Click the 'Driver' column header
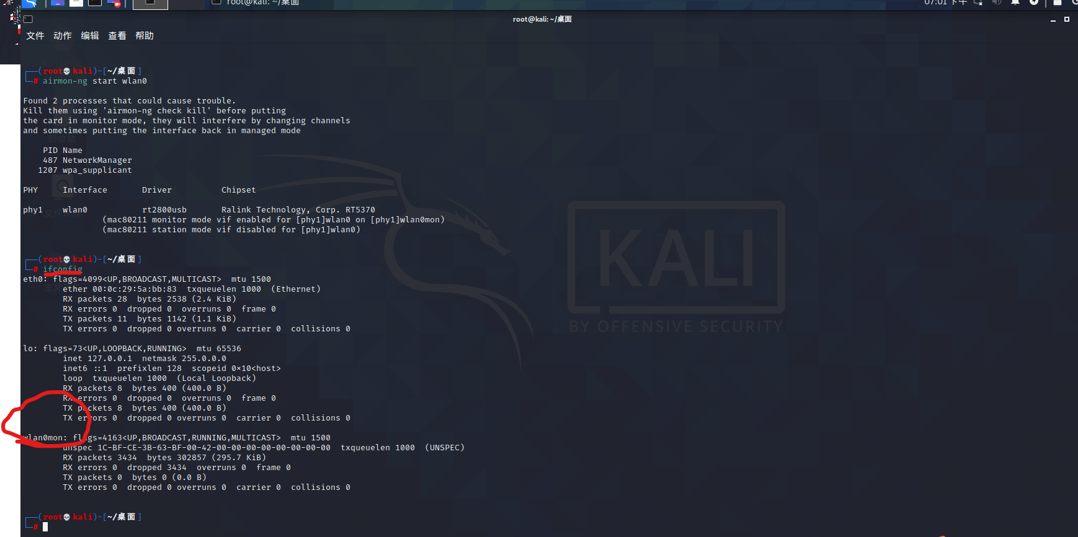The width and height of the screenshot is (1078, 537). tap(157, 190)
